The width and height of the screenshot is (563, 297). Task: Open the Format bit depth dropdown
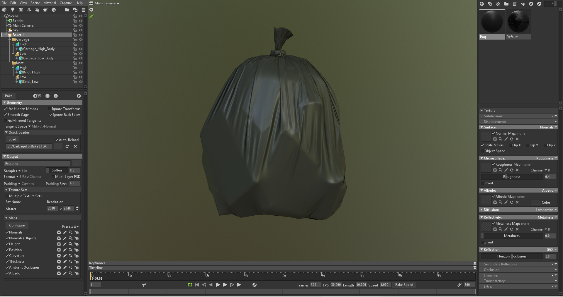click(x=23, y=177)
